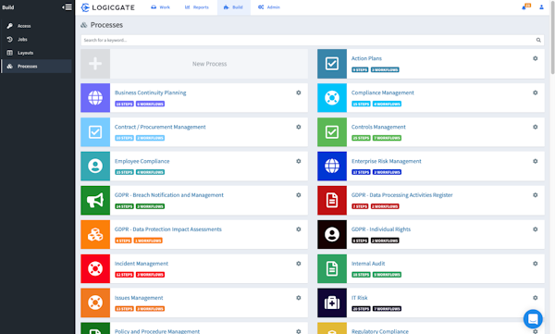Open Issues Management settings gear
555x334 pixels.
[299, 298]
